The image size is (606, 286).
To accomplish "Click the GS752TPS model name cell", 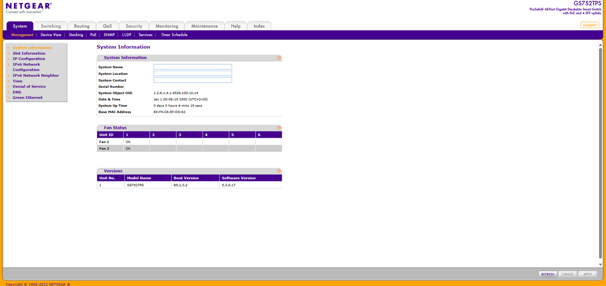I will (148, 185).
